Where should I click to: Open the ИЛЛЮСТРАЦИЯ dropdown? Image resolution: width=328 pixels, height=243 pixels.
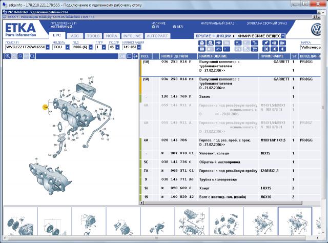click(139, 47)
